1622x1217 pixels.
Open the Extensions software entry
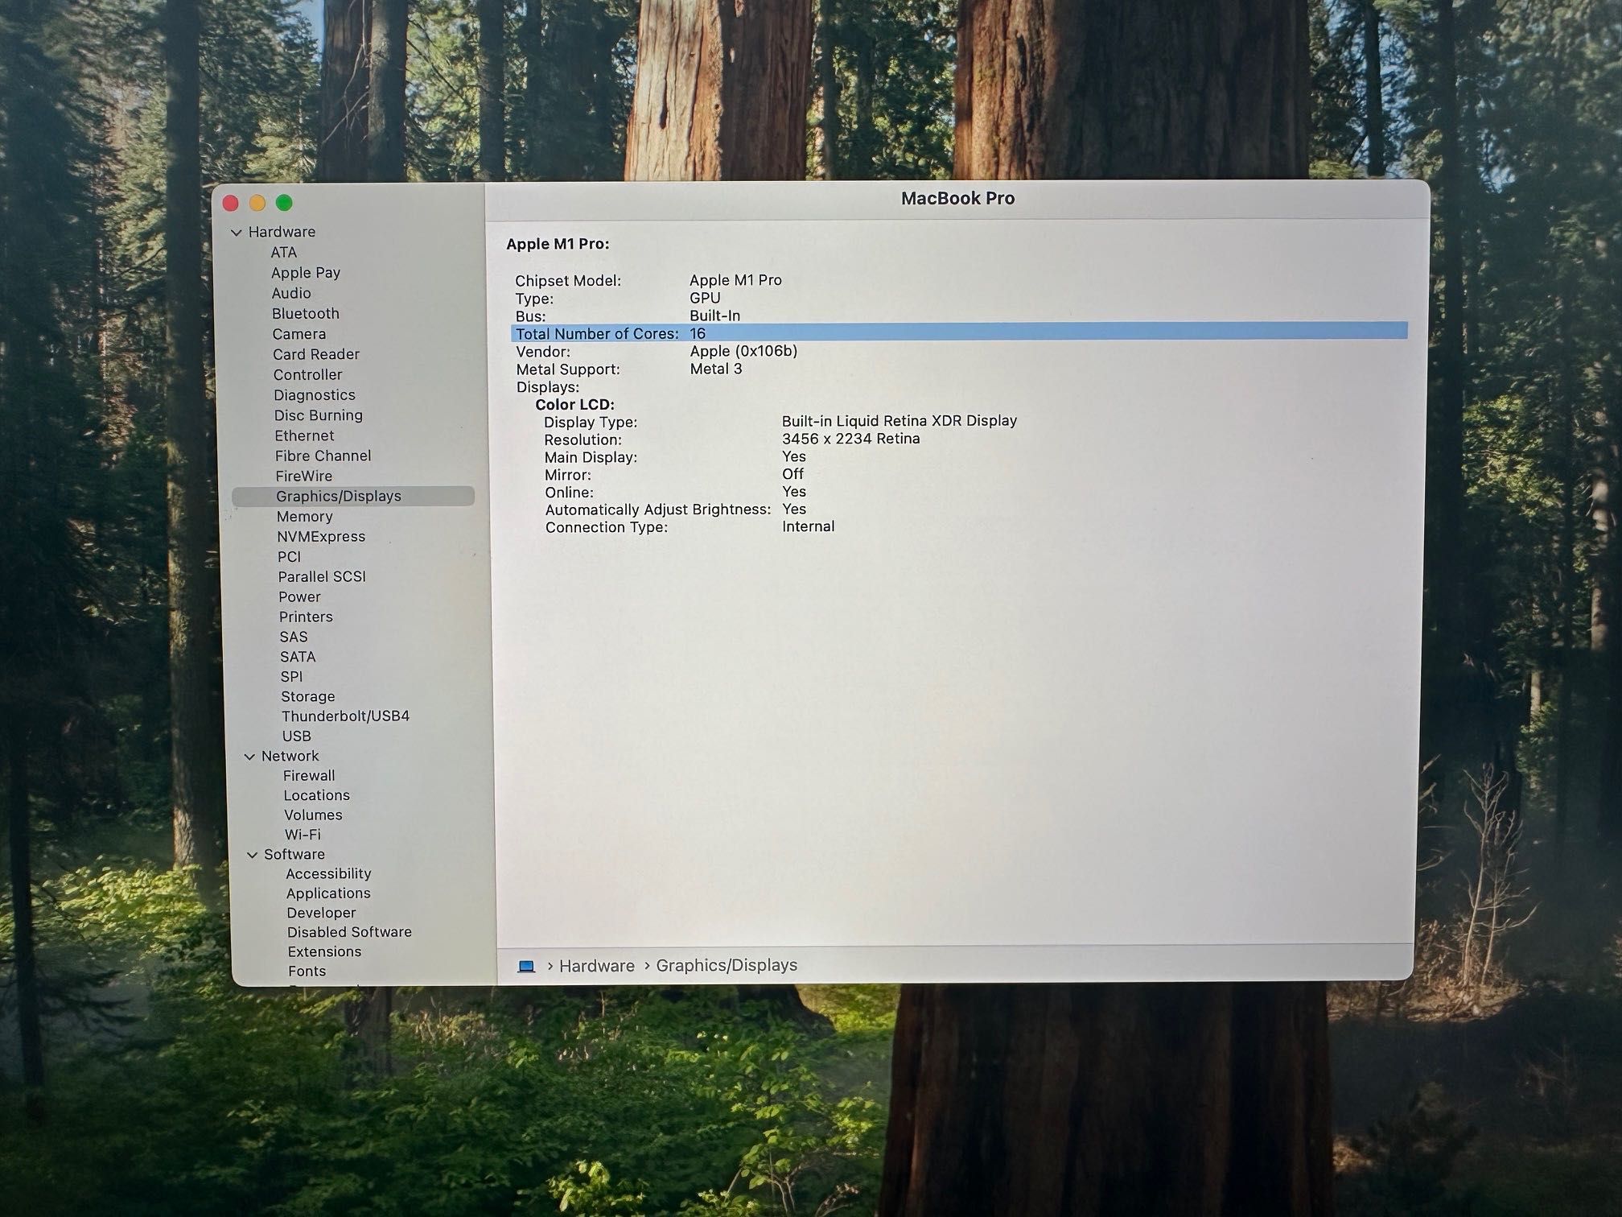325,951
